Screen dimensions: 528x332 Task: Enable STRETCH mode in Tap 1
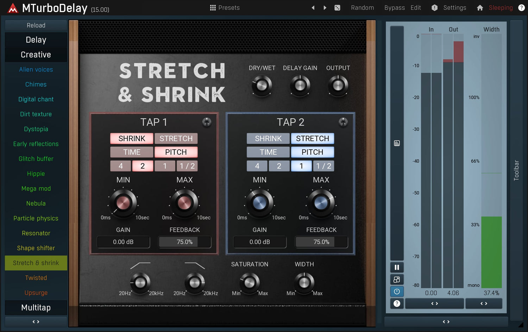176,139
